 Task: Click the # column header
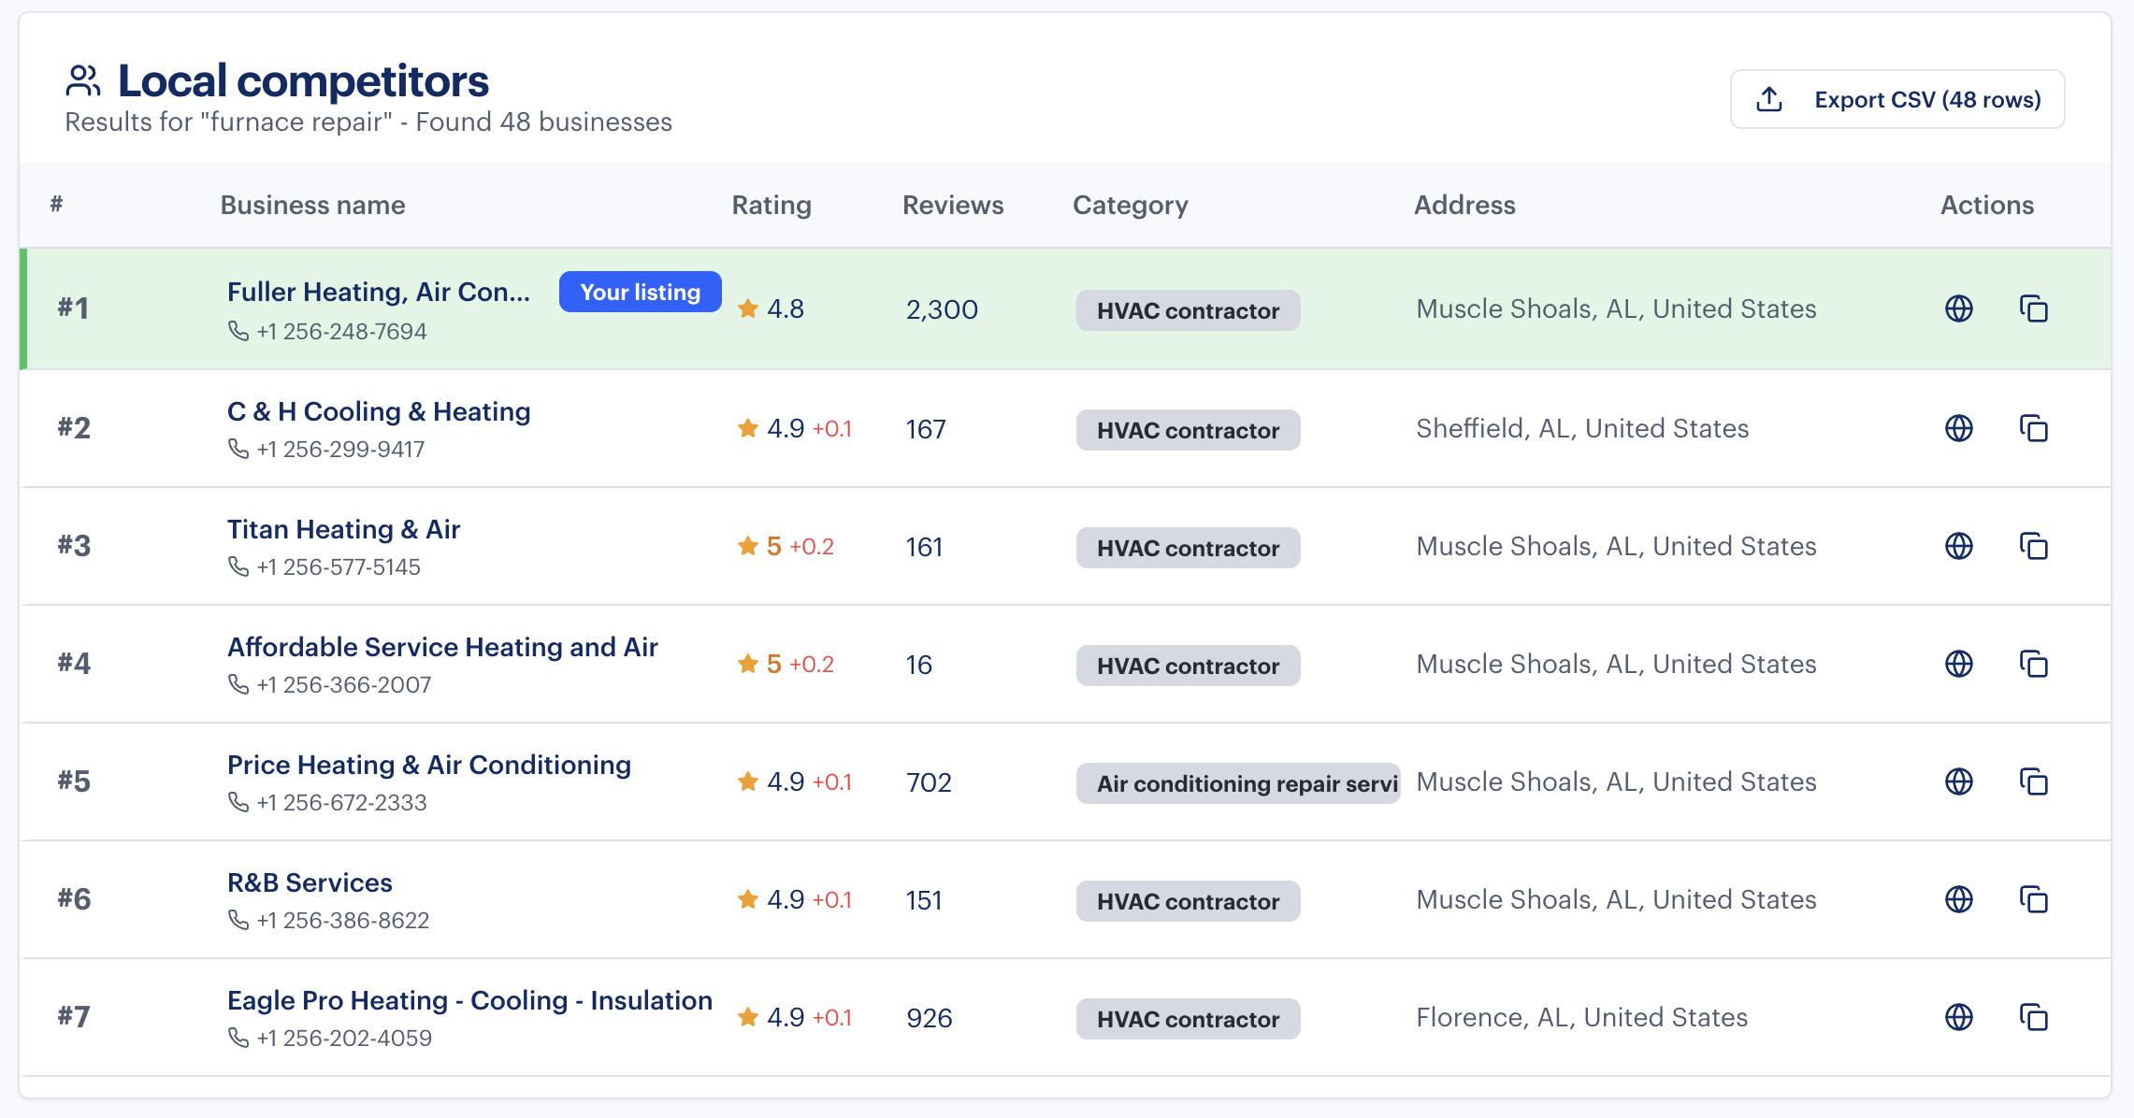click(x=57, y=204)
